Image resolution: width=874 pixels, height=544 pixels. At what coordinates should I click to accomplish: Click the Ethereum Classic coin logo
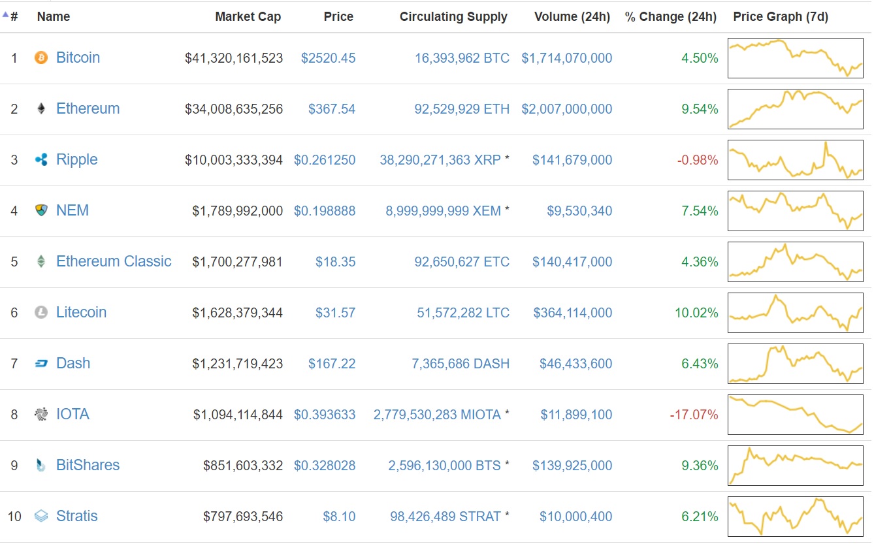click(x=40, y=261)
